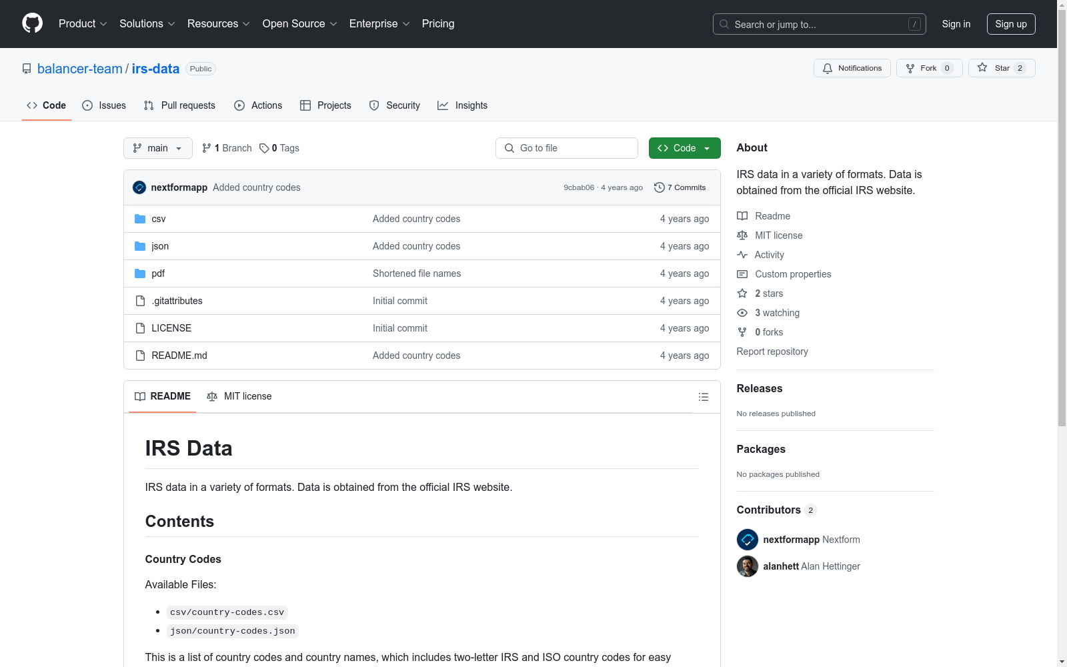Select the README tab above file content
1067x667 pixels.
(x=163, y=396)
